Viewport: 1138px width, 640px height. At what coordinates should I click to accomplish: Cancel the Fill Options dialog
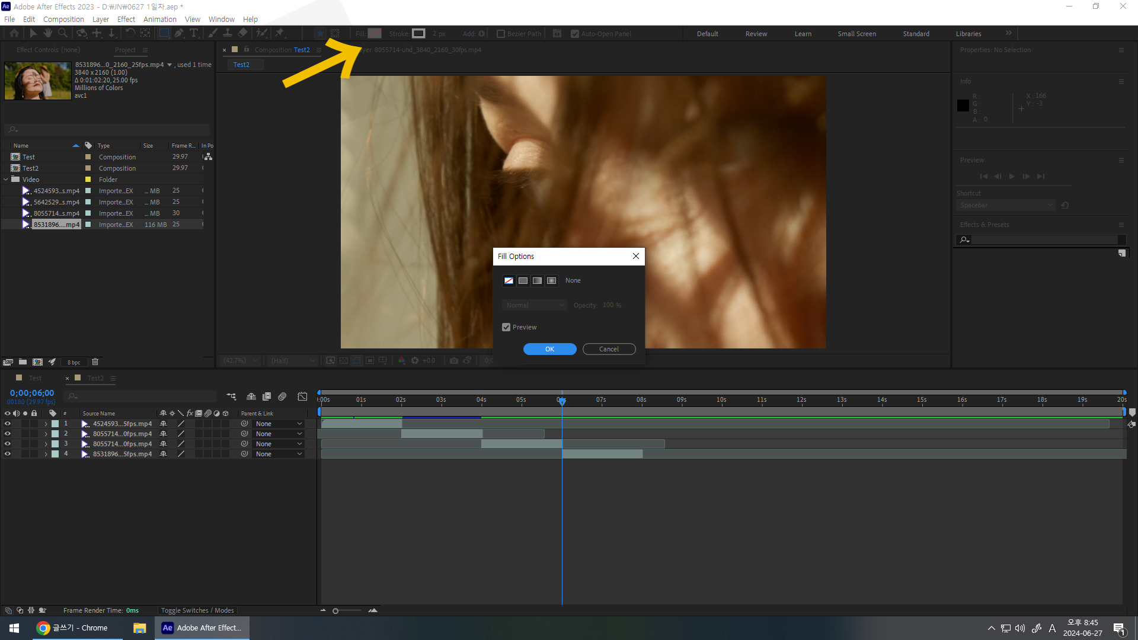(x=609, y=349)
